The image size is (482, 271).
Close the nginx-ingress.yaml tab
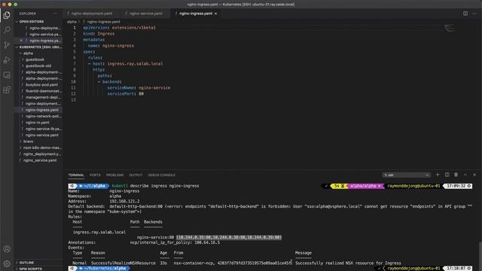(216, 14)
